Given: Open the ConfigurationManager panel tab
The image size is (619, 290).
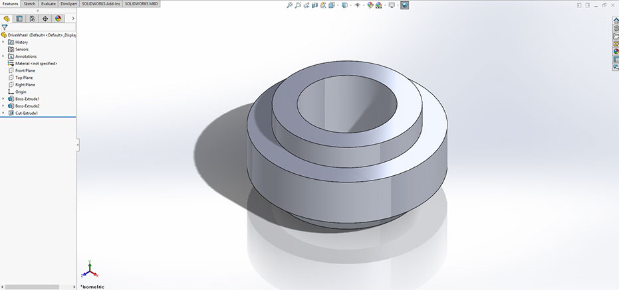Looking at the screenshot, I should coord(31,19).
